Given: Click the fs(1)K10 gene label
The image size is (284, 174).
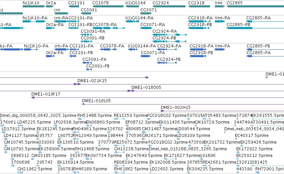Looking at the screenshot, I should point(31,3).
